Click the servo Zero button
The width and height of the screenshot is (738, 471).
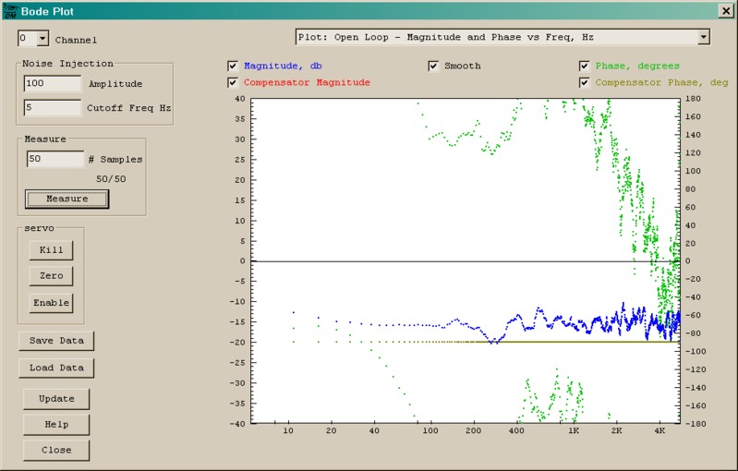(x=51, y=276)
